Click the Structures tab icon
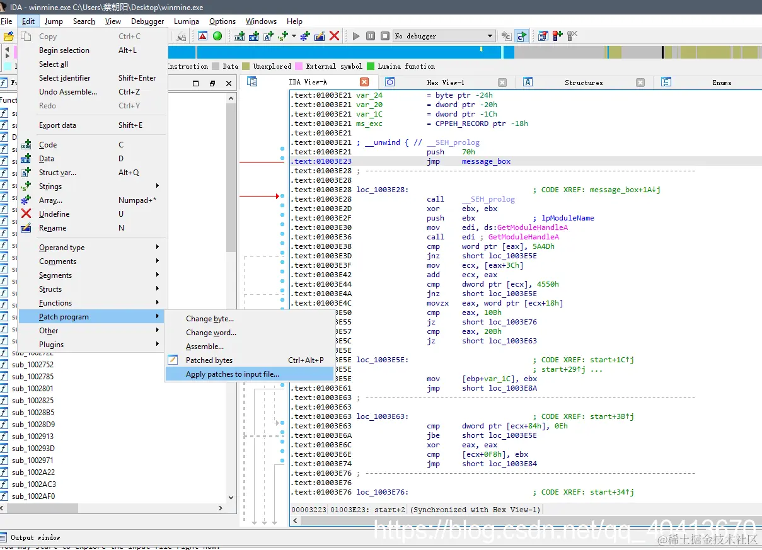 click(528, 82)
